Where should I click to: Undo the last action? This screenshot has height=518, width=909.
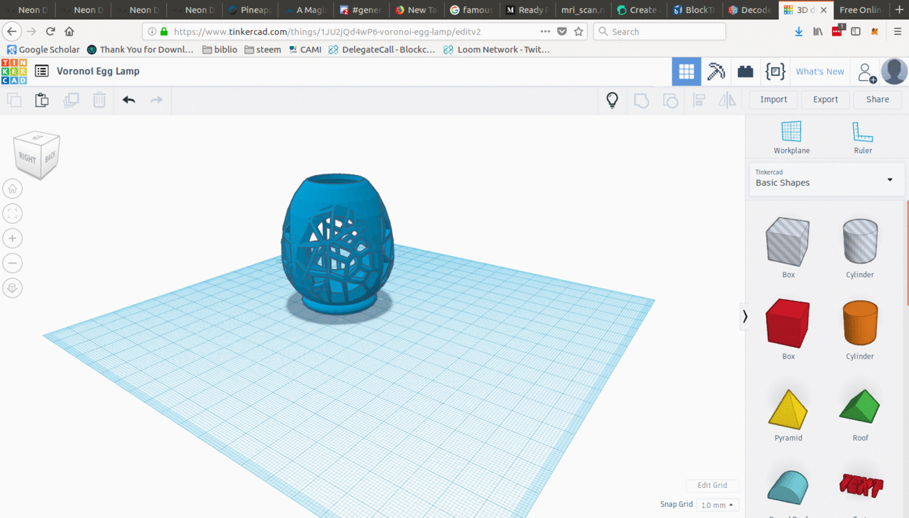point(128,100)
